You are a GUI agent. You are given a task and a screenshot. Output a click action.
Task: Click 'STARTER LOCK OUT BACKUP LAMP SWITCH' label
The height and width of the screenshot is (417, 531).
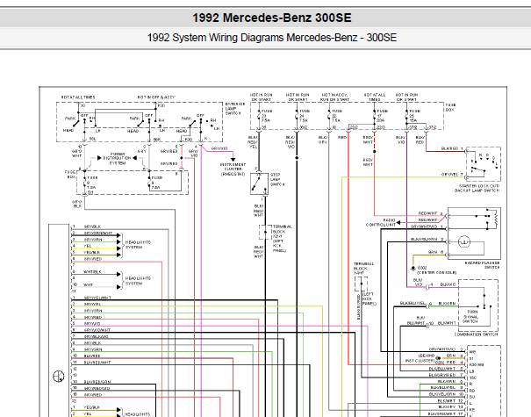coord(477,189)
